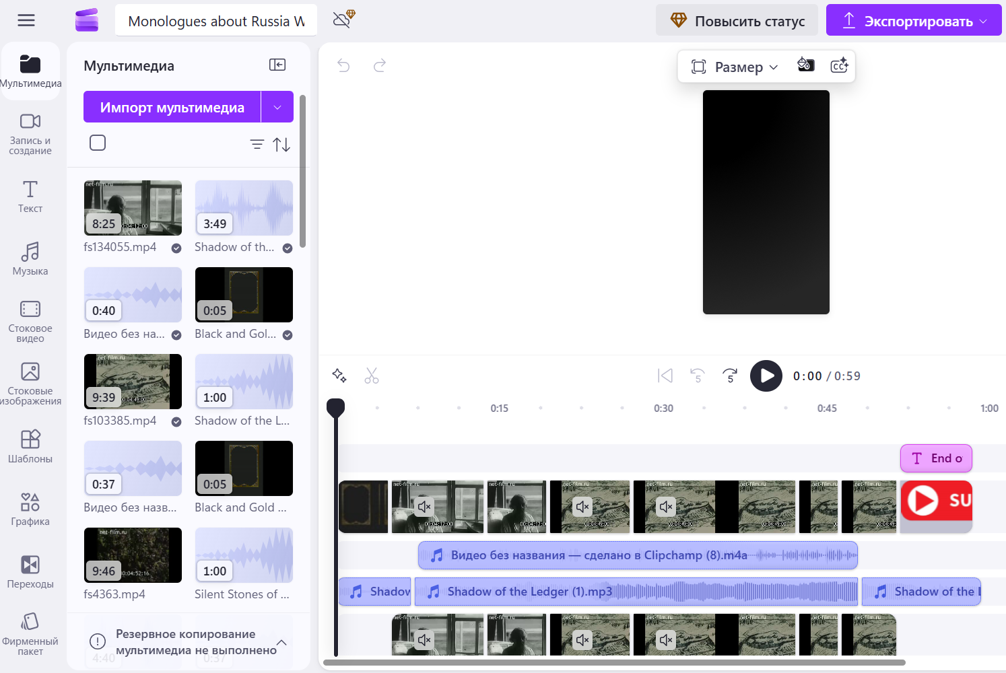Open the hamburger main menu
Image resolution: width=1006 pixels, height=673 pixels.
point(26,20)
